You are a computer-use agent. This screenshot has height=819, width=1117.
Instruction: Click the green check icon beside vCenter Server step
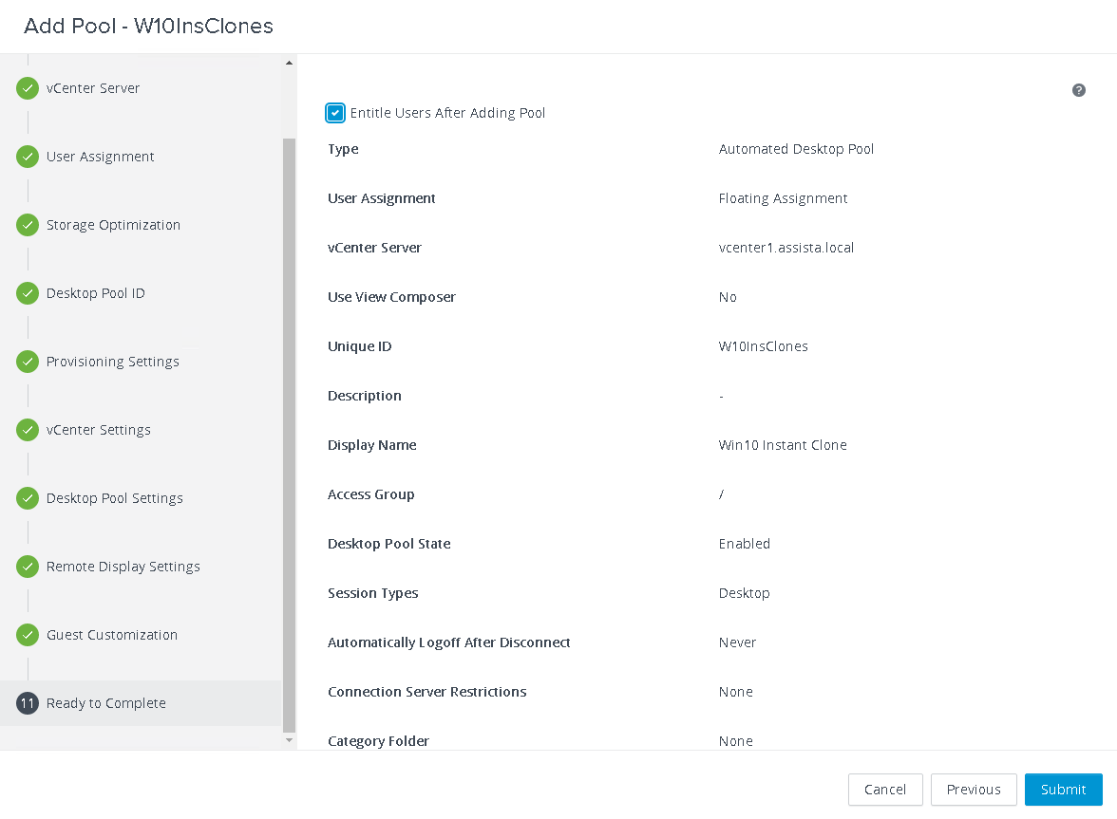(27, 88)
